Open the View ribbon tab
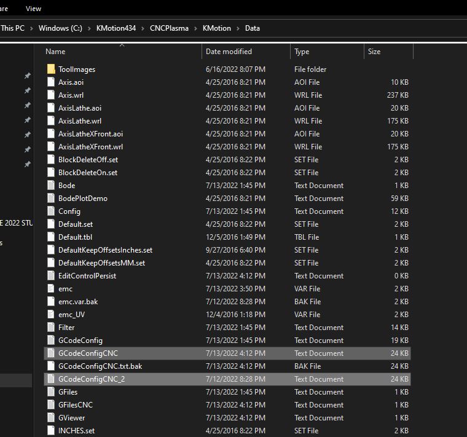The width and height of the screenshot is (467, 437). coord(34,9)
